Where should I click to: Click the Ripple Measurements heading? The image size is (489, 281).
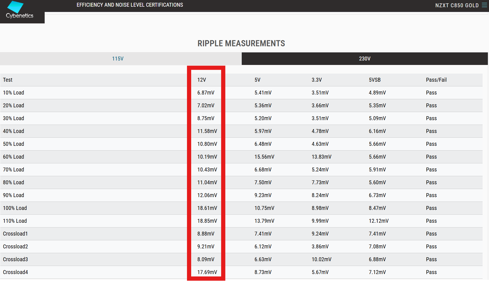tap(241, 43)
